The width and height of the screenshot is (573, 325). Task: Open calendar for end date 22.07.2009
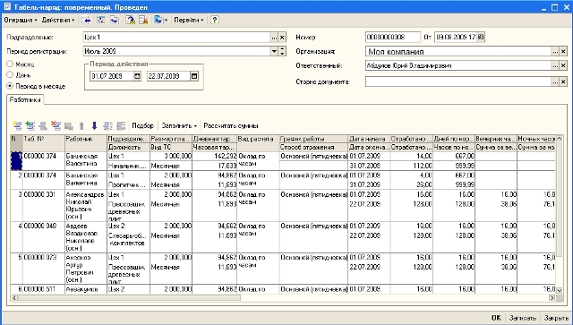point(194,76)
